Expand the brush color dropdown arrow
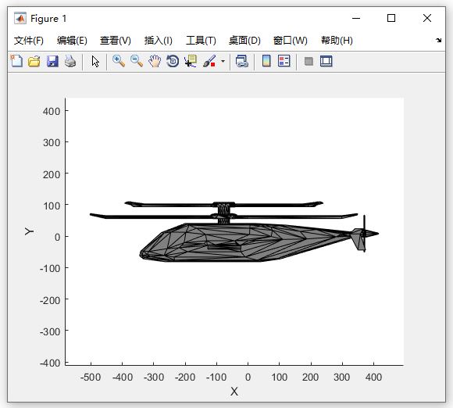The image size is (453, 408). click(x=223, y=61)
